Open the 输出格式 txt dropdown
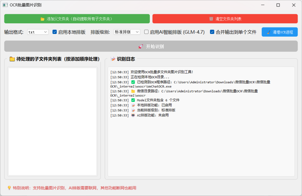This screenshot has width=302, height=196. pyautogui.click(x=38, y=32)
